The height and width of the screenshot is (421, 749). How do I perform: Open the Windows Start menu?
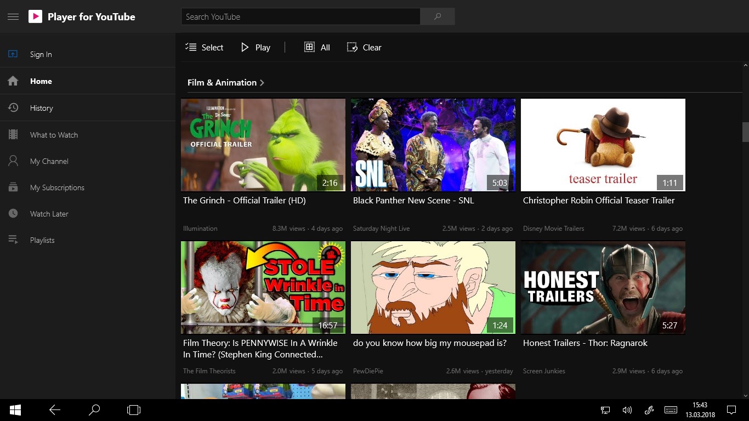(15, 410)
